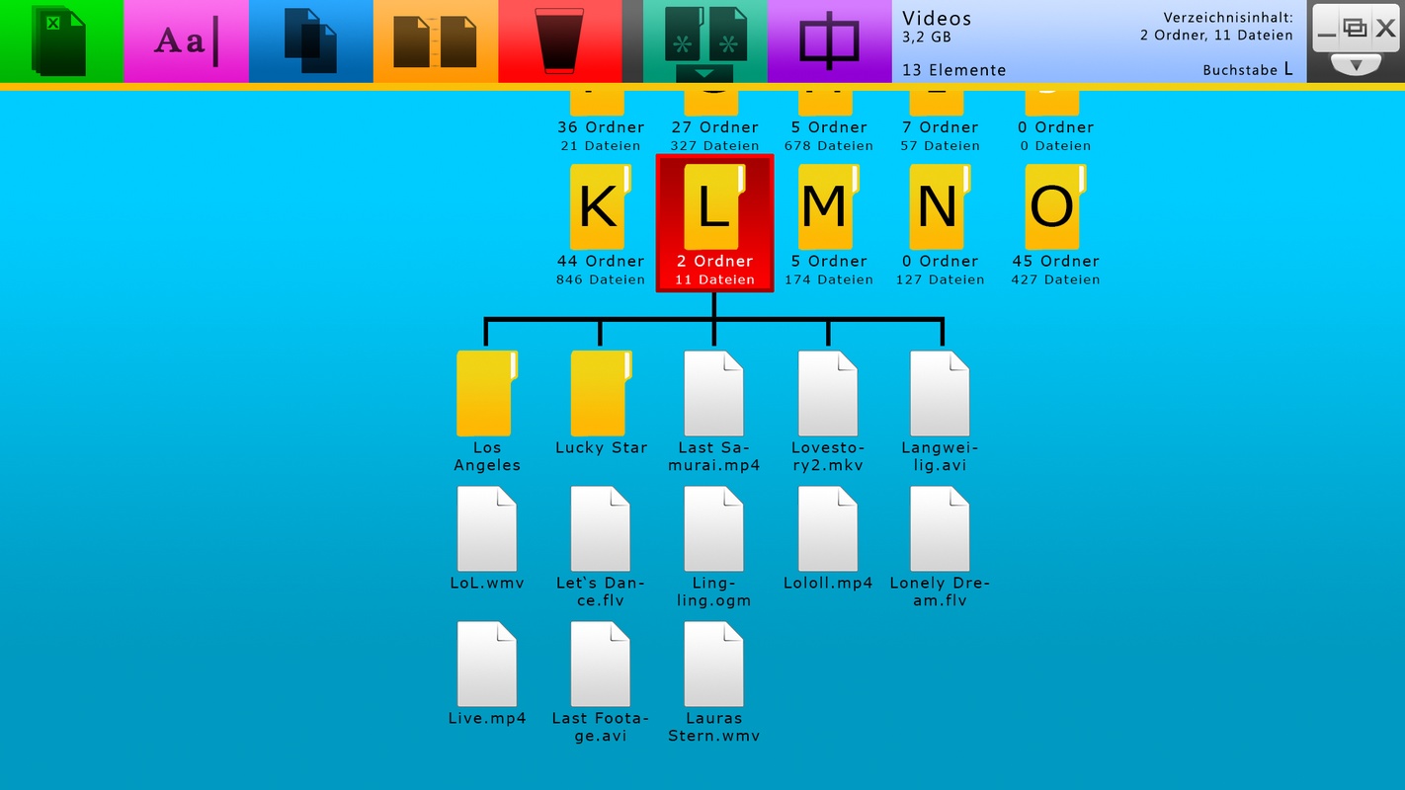Screen dimensions: 1405x790
Task: Click the Lonely Dream.flv file
Action: pyautogui.click(x=939, y=529)
